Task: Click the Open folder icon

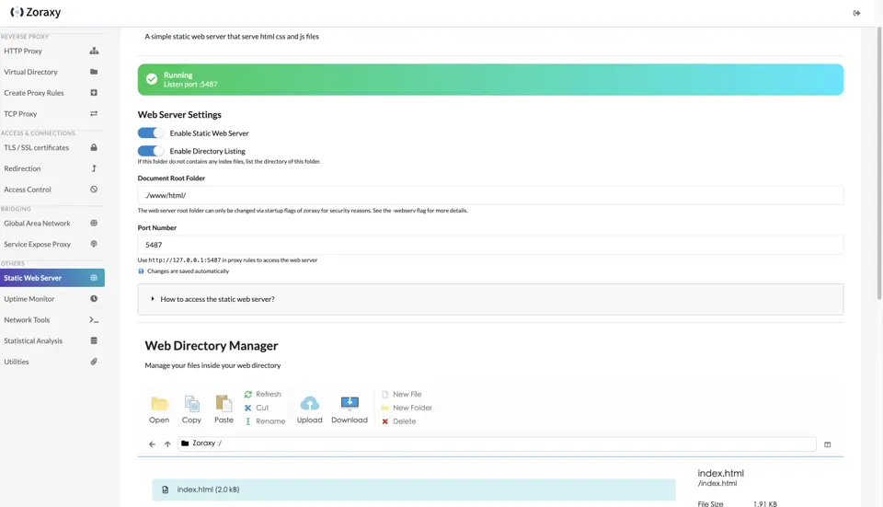Action: click(159, 403)
